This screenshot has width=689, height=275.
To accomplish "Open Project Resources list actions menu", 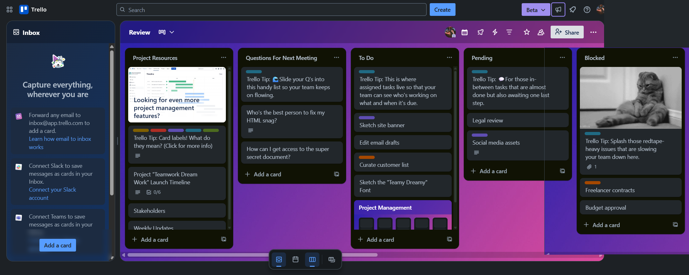I will point(224,58).
